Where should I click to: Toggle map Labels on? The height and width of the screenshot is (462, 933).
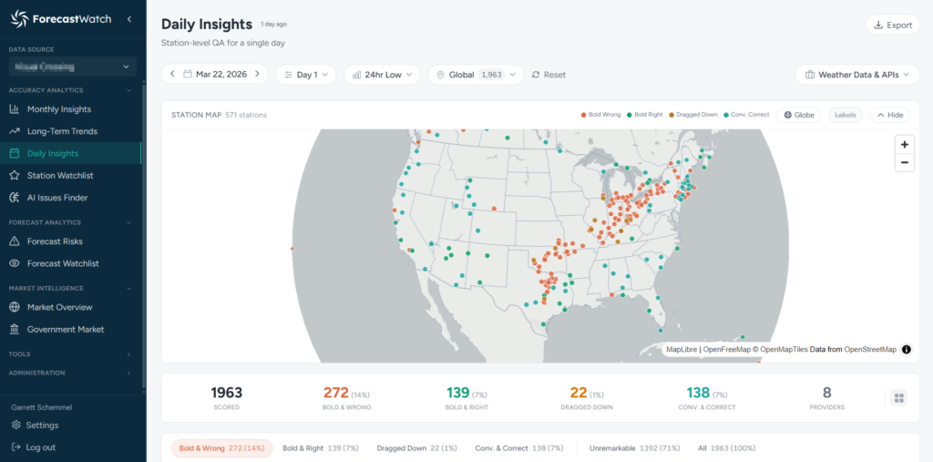click(x=845, y=115)
